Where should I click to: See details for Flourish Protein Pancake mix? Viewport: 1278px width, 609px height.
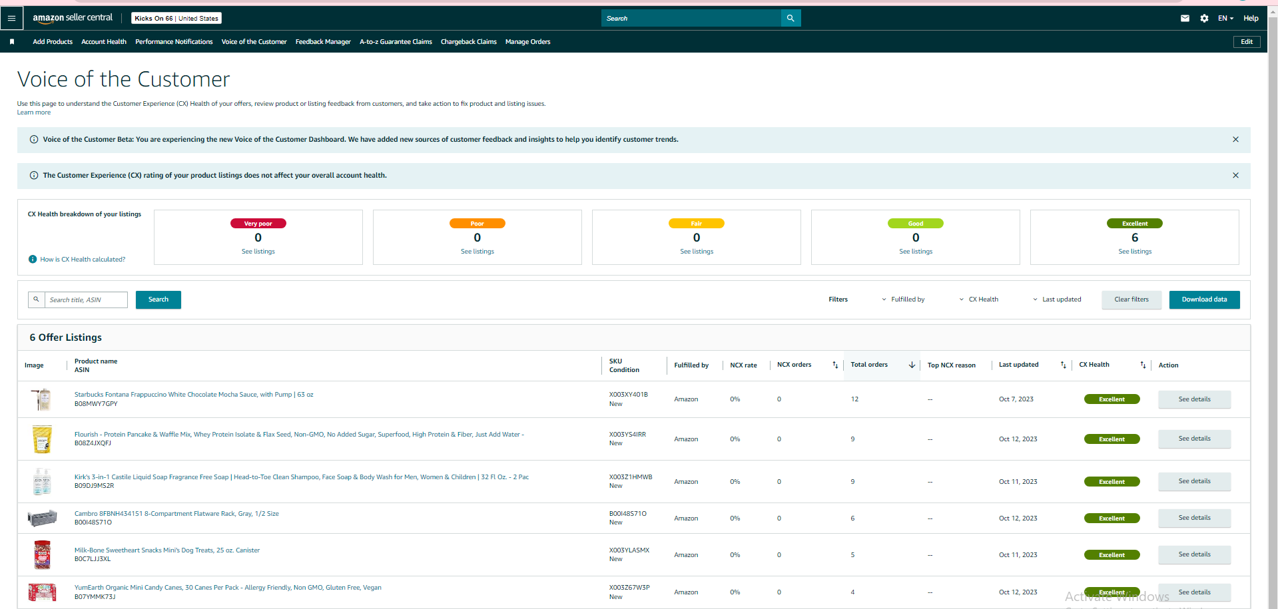(1195, 439)
